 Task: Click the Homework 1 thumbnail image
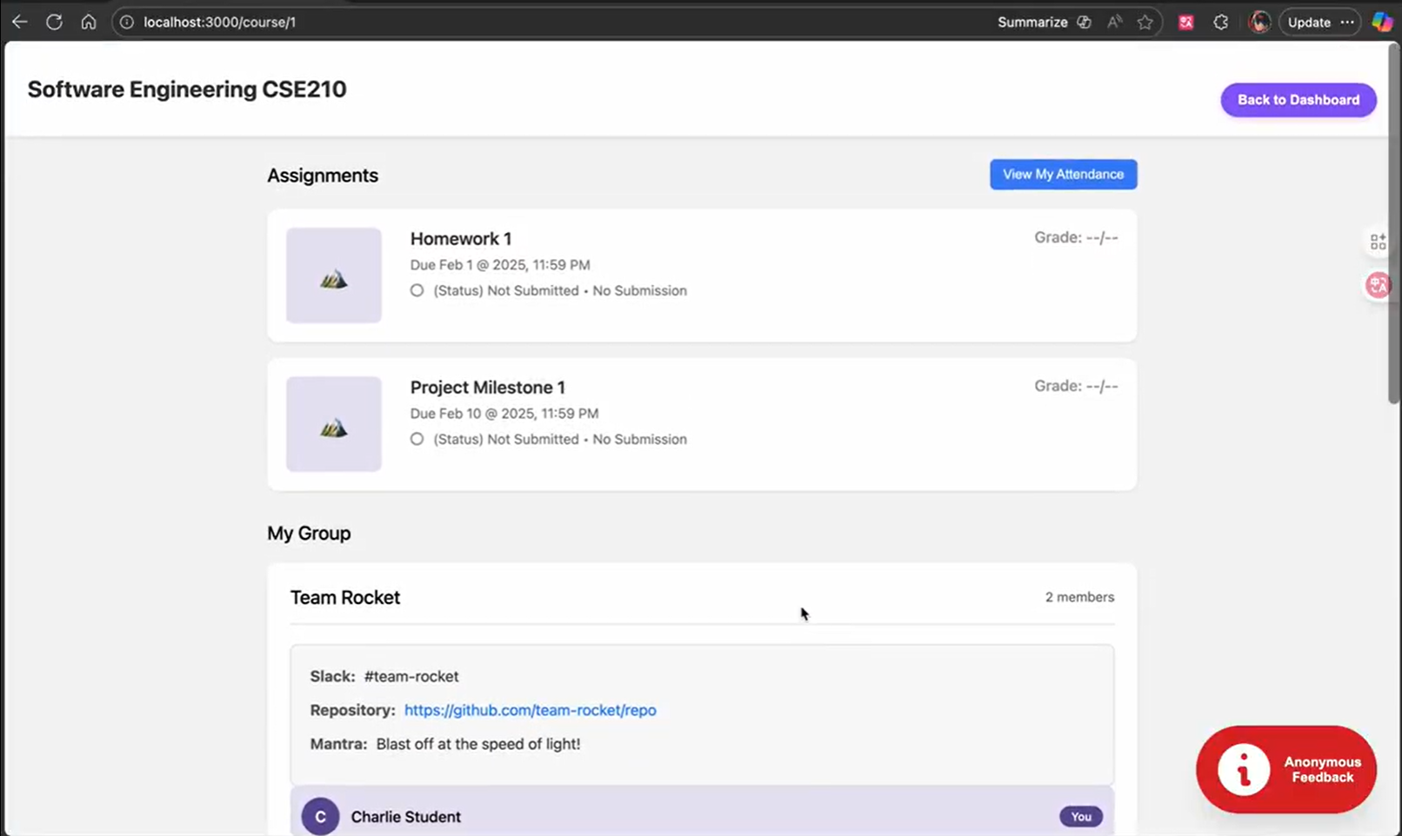click(x=333, y=275)
